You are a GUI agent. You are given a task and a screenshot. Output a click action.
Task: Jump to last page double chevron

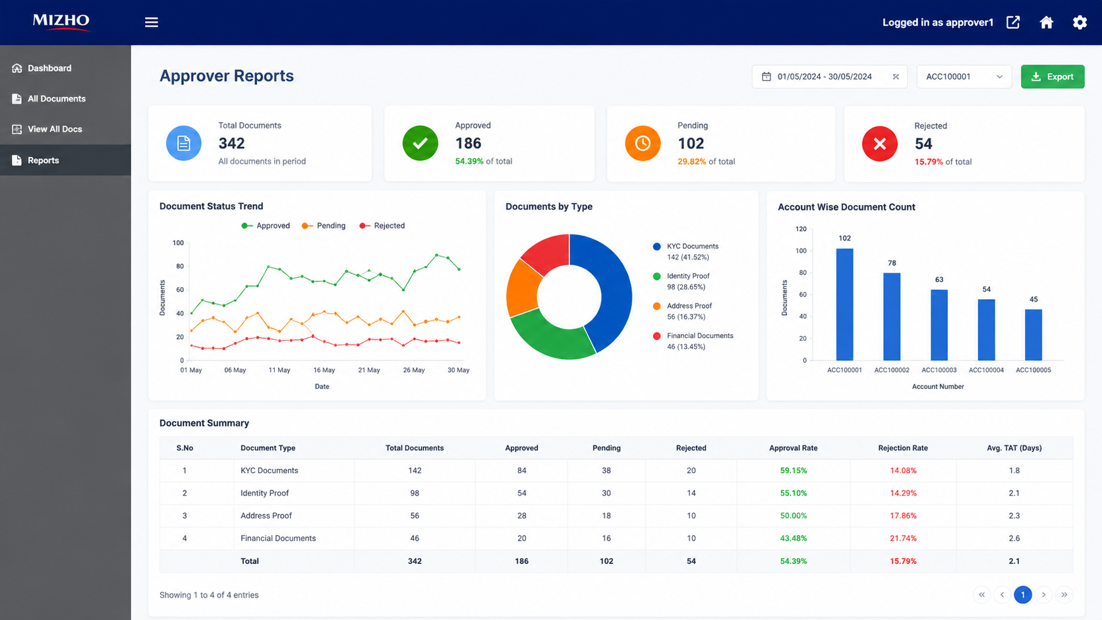[1064, 594]
